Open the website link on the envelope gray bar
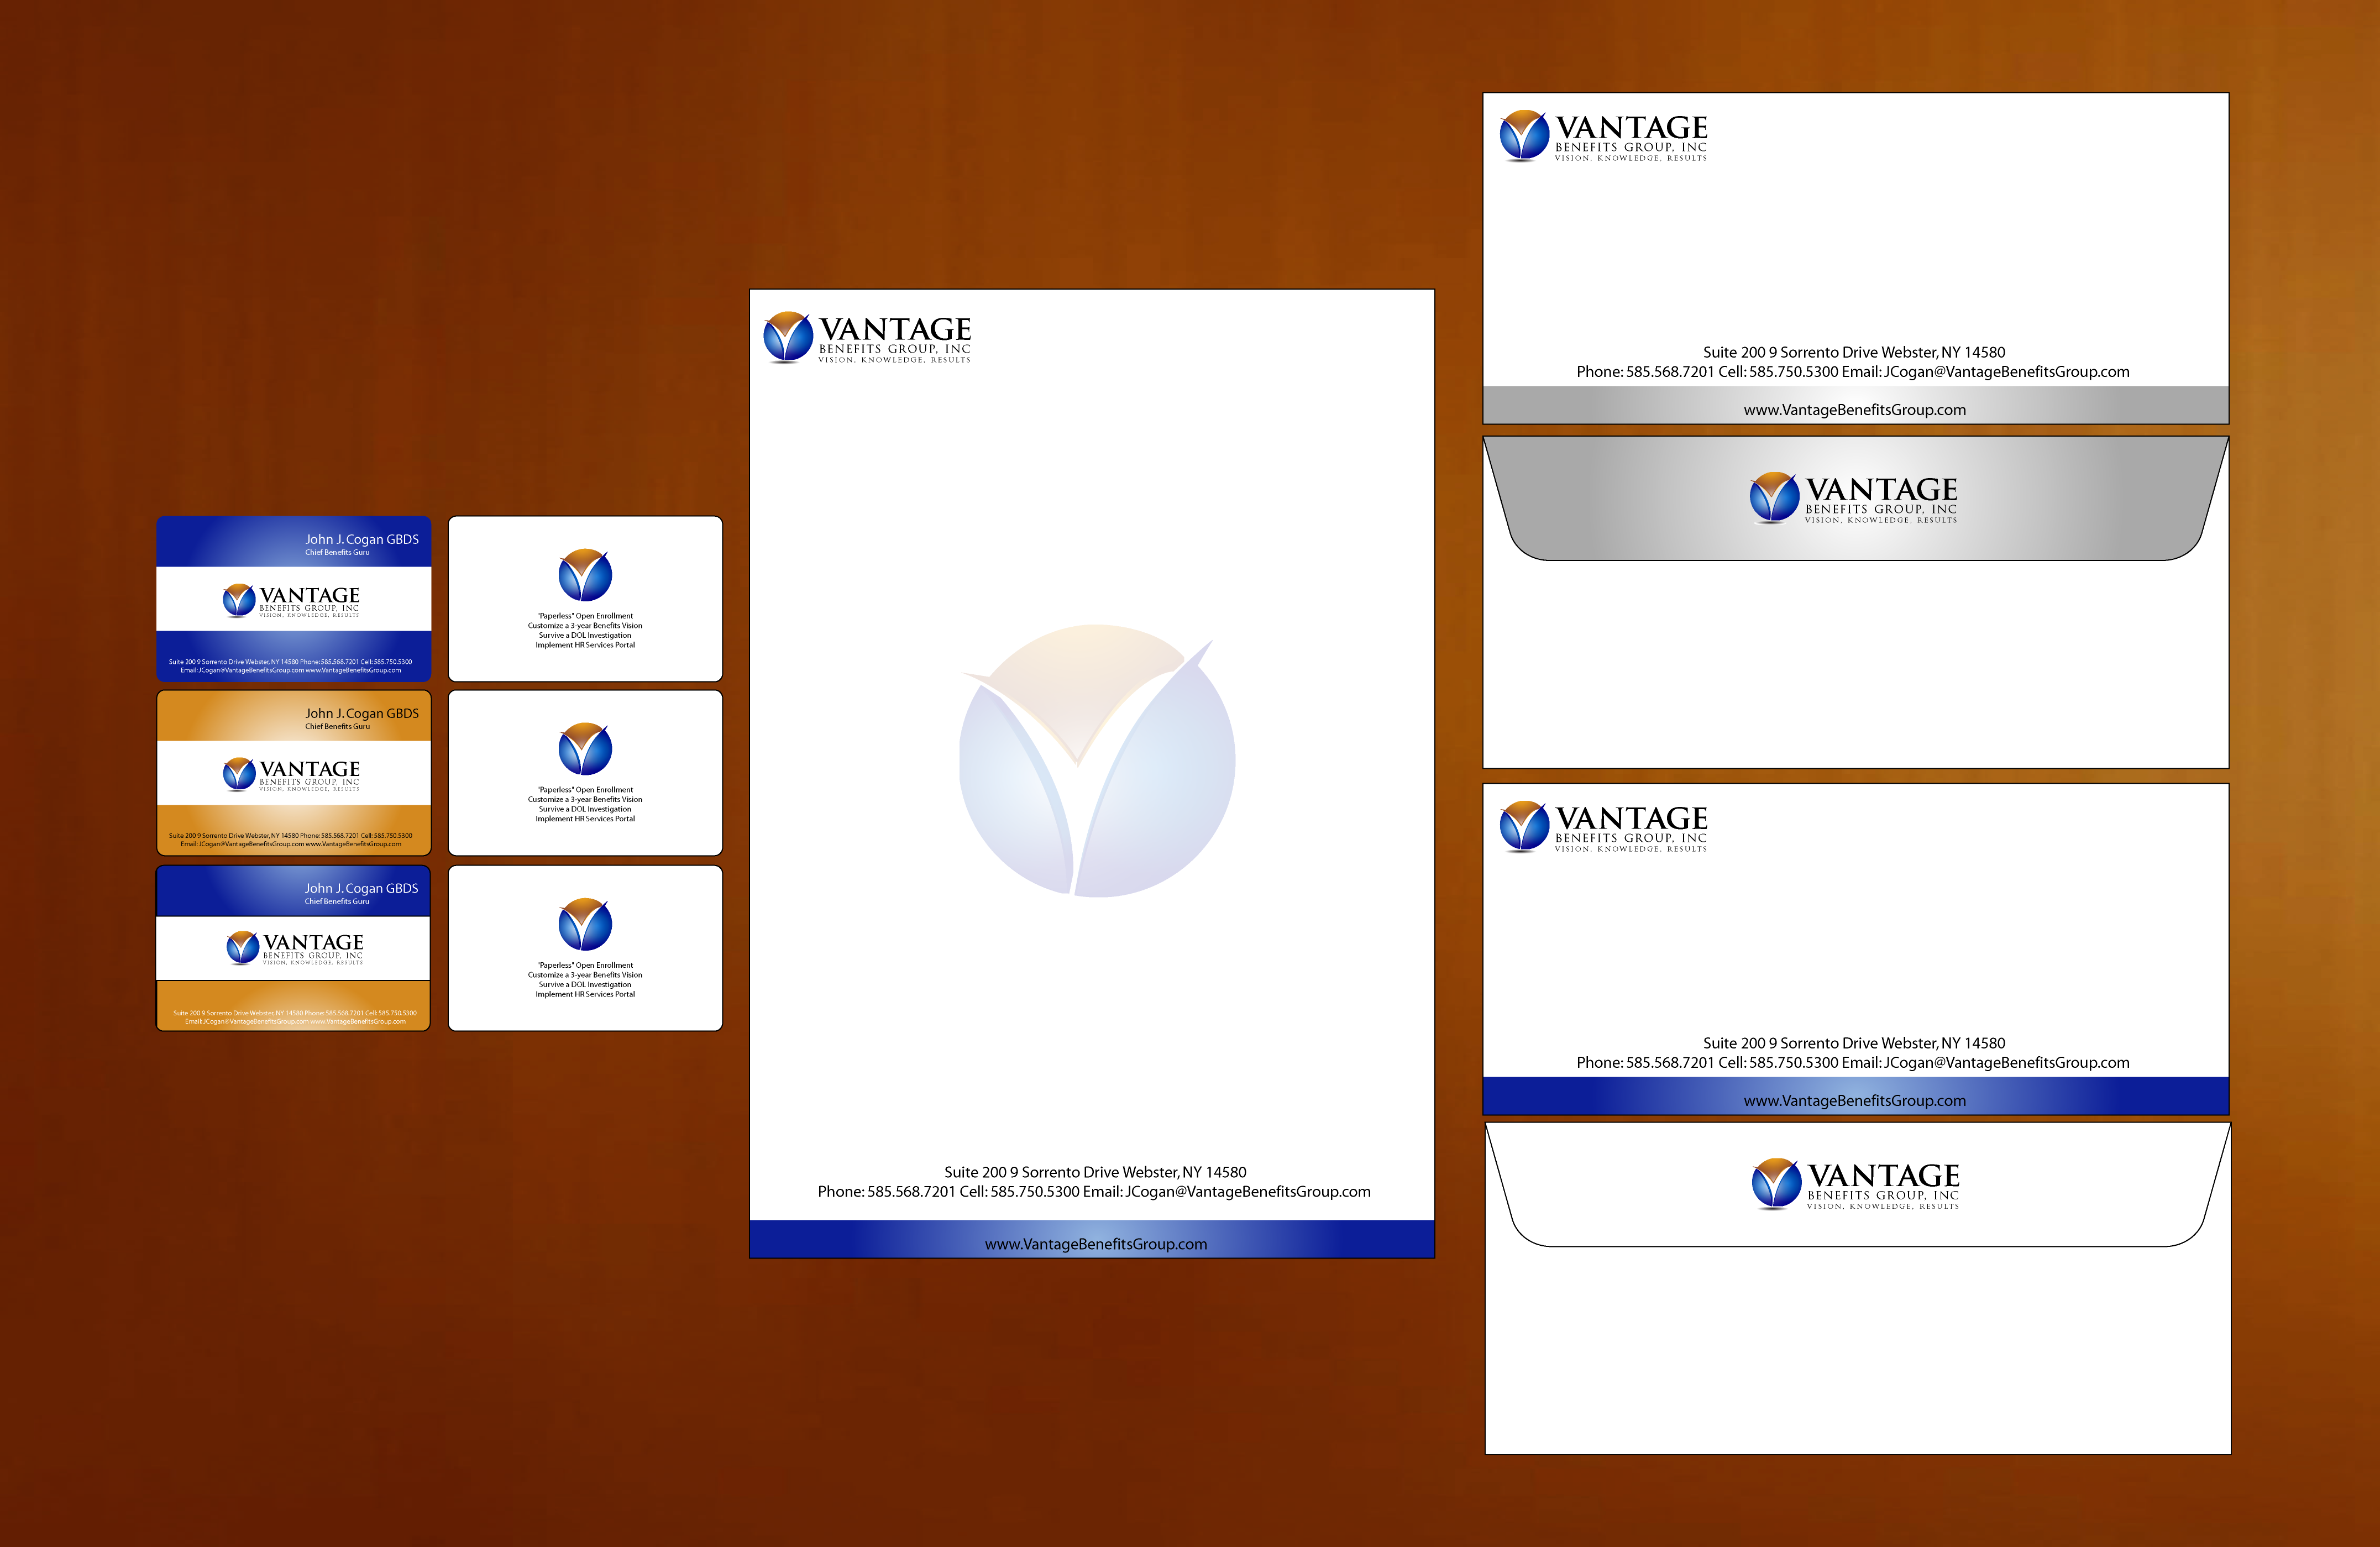The width and height of the screenshot is (2380, 1547). click(x=1854, y=410)
